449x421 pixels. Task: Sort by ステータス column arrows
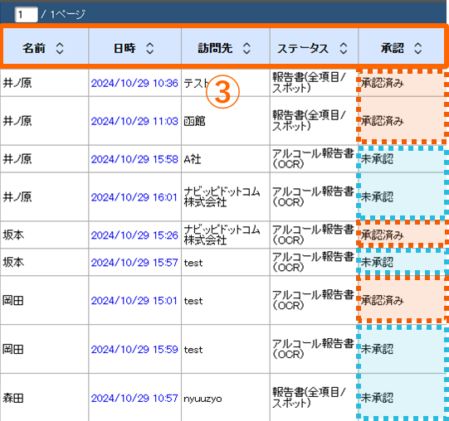click(344, 48)
